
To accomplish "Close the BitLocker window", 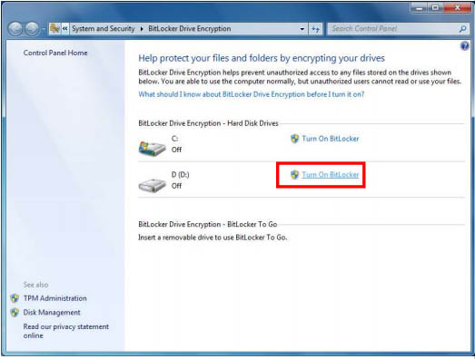I will (x=457, y=8).
